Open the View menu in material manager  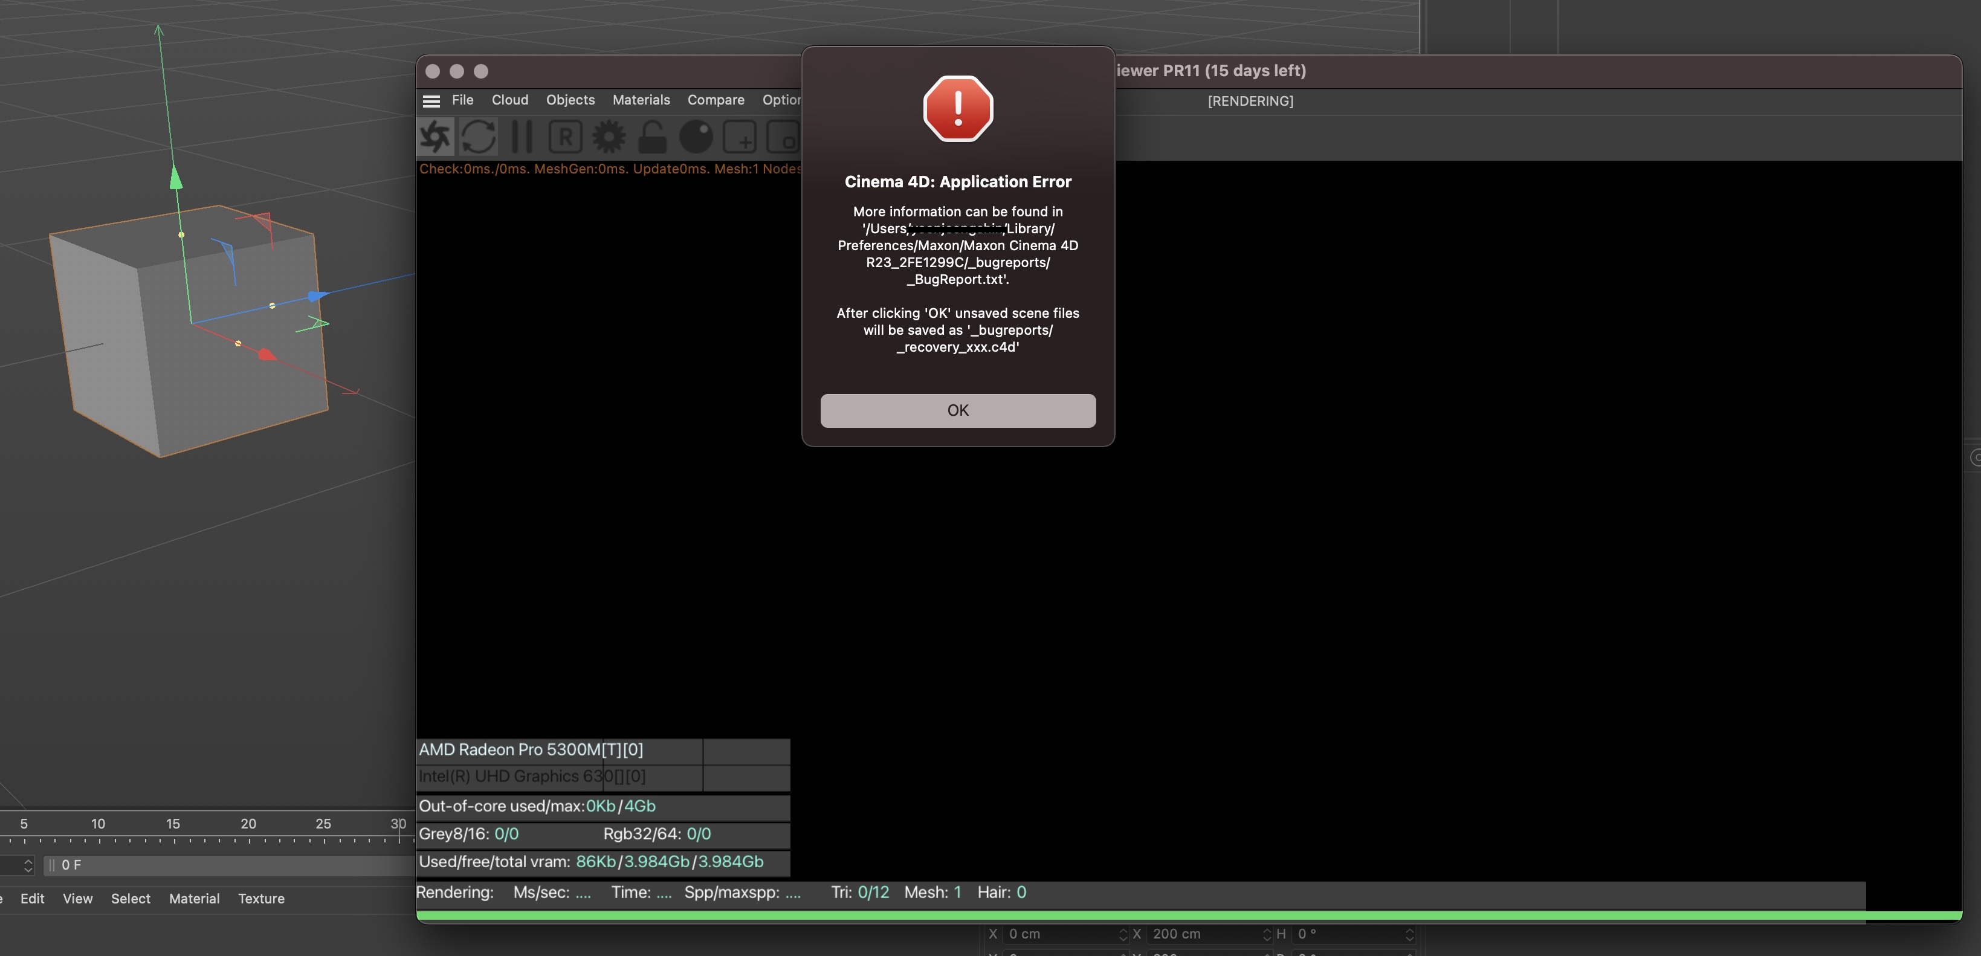pyautogui.click(x=78, y=899)
